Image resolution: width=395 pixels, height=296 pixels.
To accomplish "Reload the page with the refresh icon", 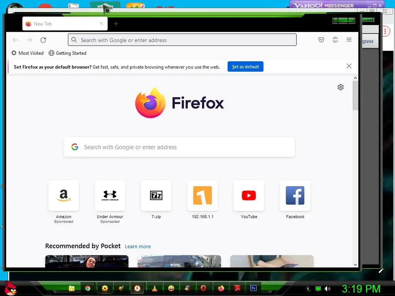I will pos(43,40).
